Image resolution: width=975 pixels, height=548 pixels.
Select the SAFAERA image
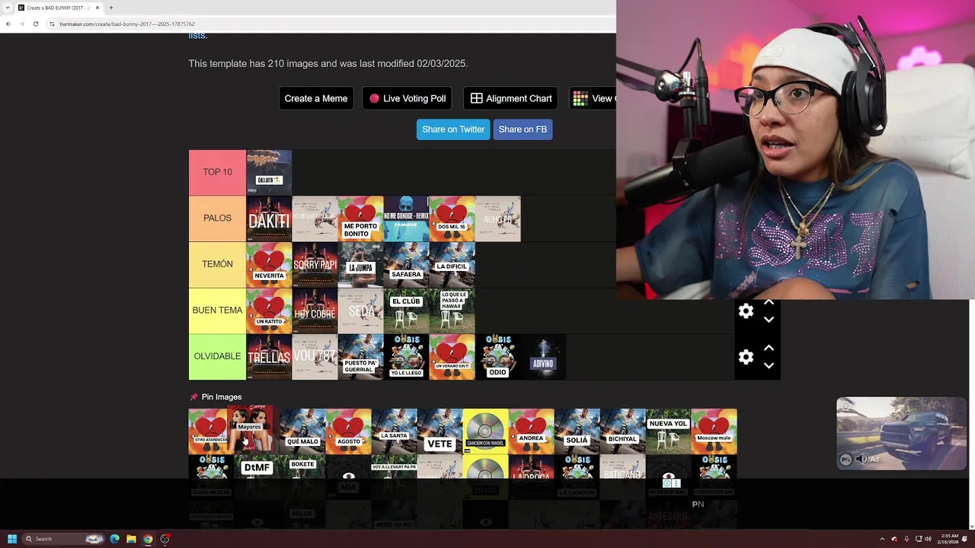(x=406, y=265)
